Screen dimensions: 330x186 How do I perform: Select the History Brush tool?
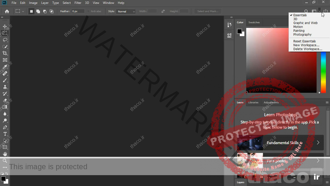tap(5, 94)
